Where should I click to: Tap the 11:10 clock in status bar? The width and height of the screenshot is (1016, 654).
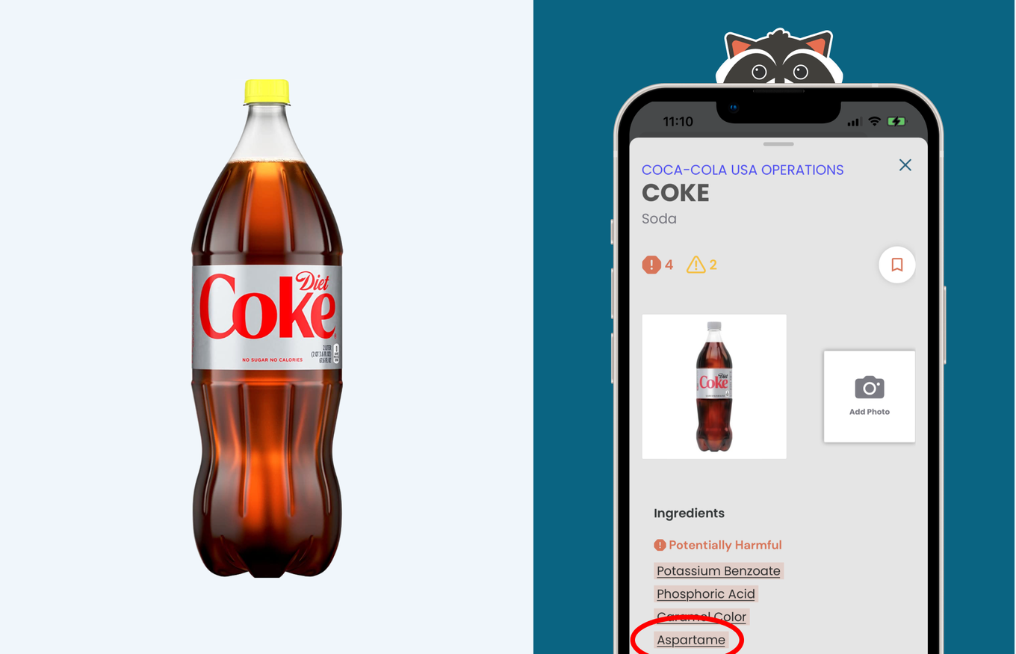pos(678,121)
